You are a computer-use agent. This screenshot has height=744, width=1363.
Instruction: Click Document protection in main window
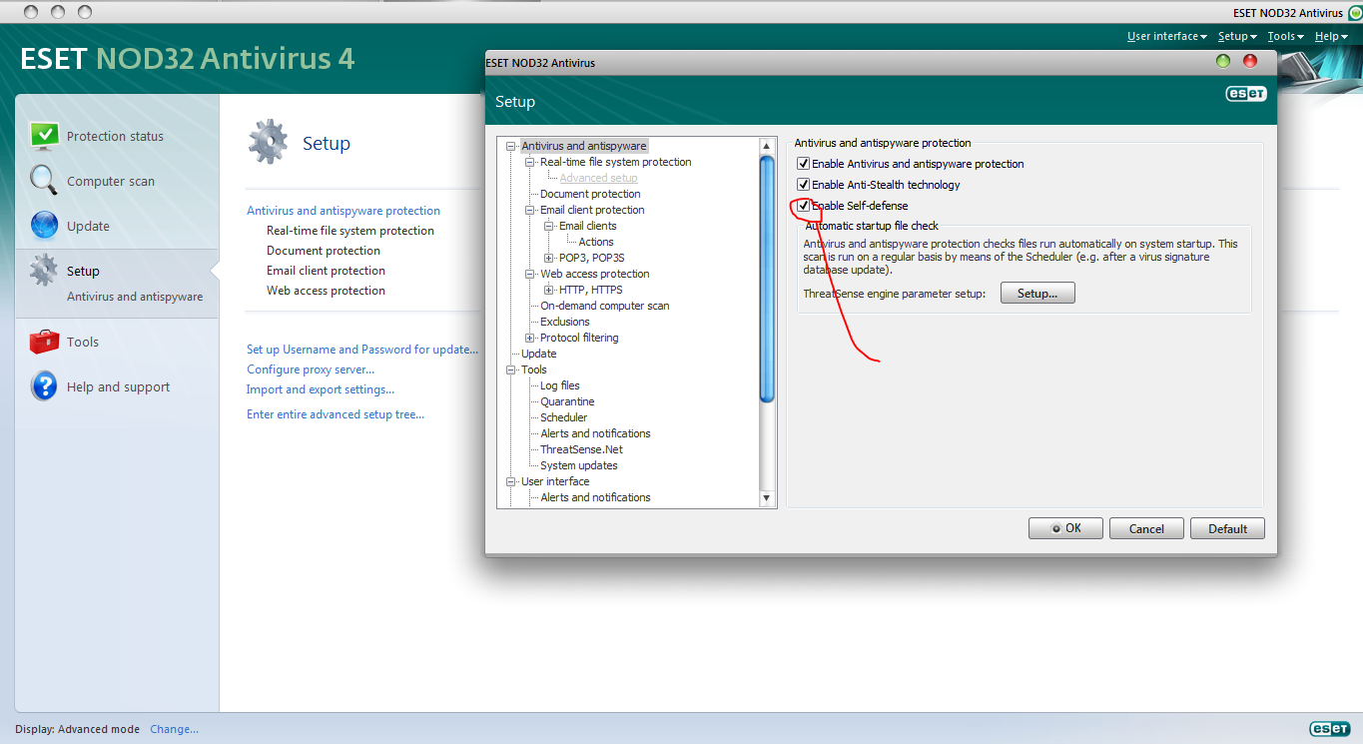[x=324, y=251]
